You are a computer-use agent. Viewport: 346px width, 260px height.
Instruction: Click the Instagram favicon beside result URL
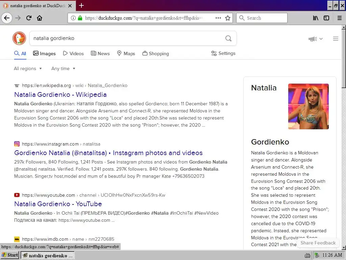point(17,144)
